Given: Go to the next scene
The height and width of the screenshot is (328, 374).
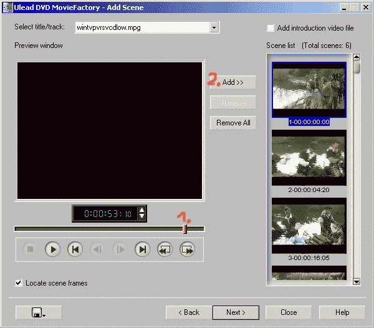Looking at the screenshot, I should (x=187, y=249).
